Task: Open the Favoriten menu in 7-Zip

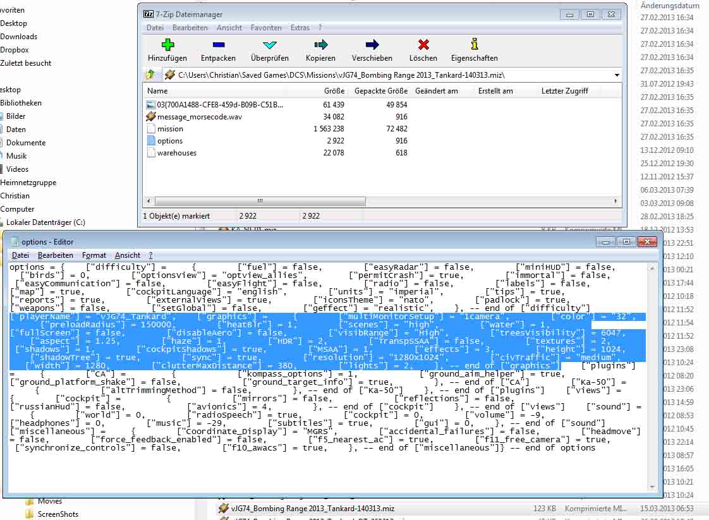Action: (266, 28)
